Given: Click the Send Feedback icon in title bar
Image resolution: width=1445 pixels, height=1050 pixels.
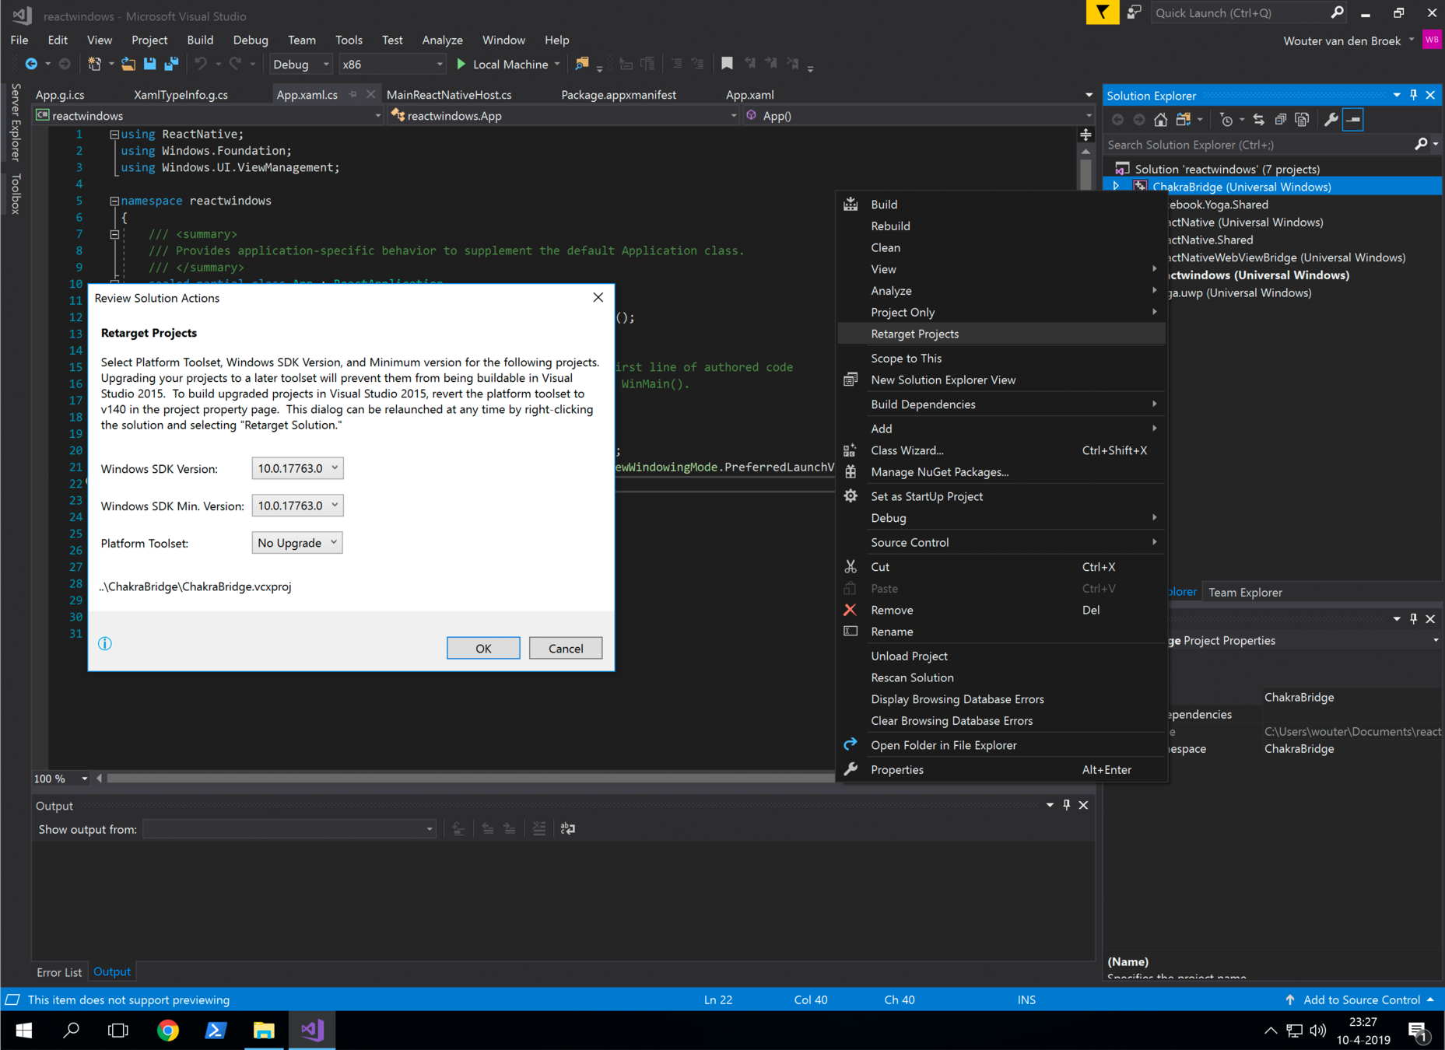Looking at the screenshot, I should click(x=1134, y=12).
